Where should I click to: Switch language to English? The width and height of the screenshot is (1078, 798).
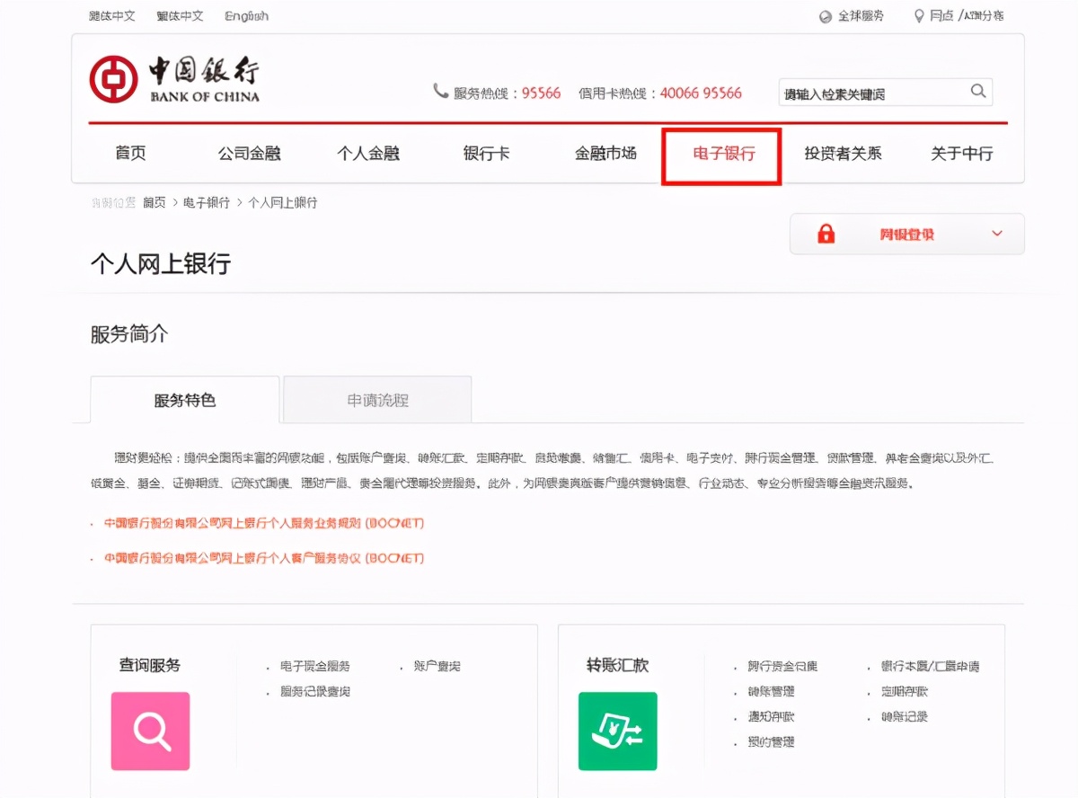click(x=247, y=15)
